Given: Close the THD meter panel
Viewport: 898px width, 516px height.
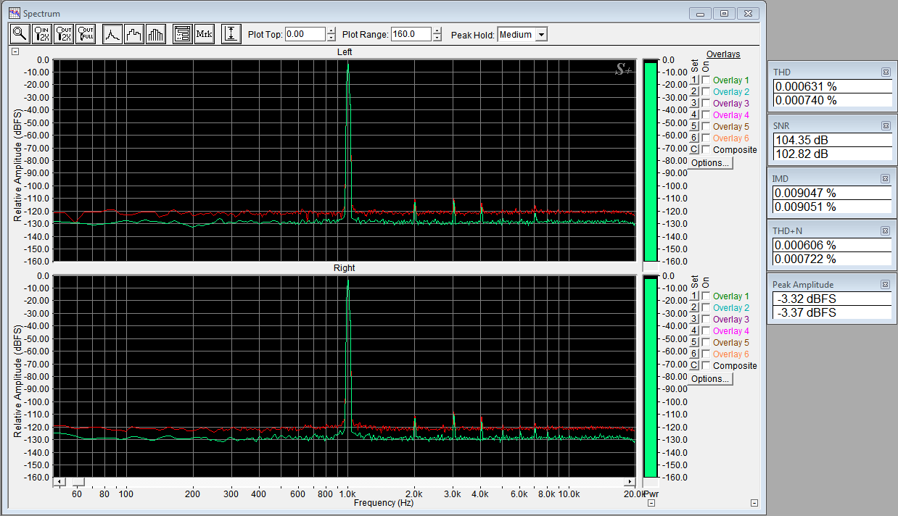Looking at the screenshot, I should click(886, 72).
